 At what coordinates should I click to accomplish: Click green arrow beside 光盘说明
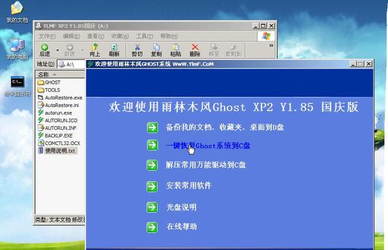pos(152,207)
